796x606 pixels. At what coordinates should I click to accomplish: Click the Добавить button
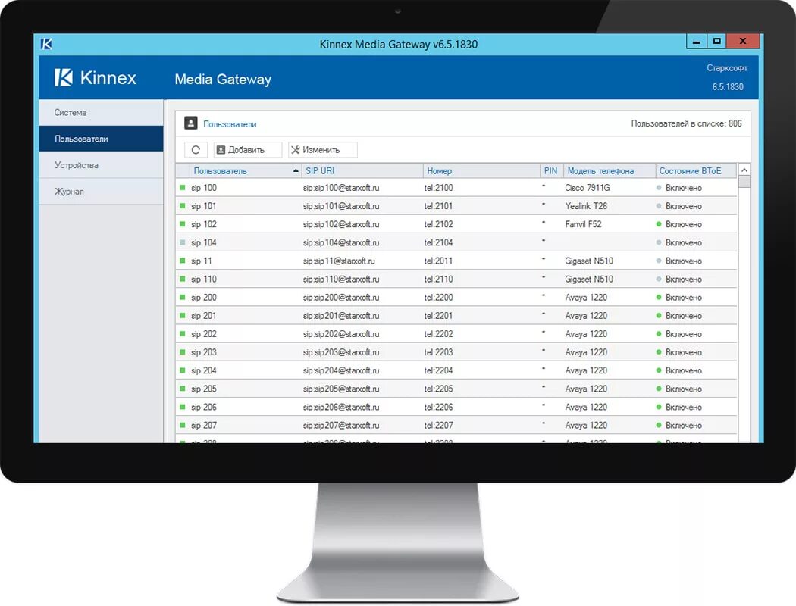pyautogui.click(x=248, y=149)
